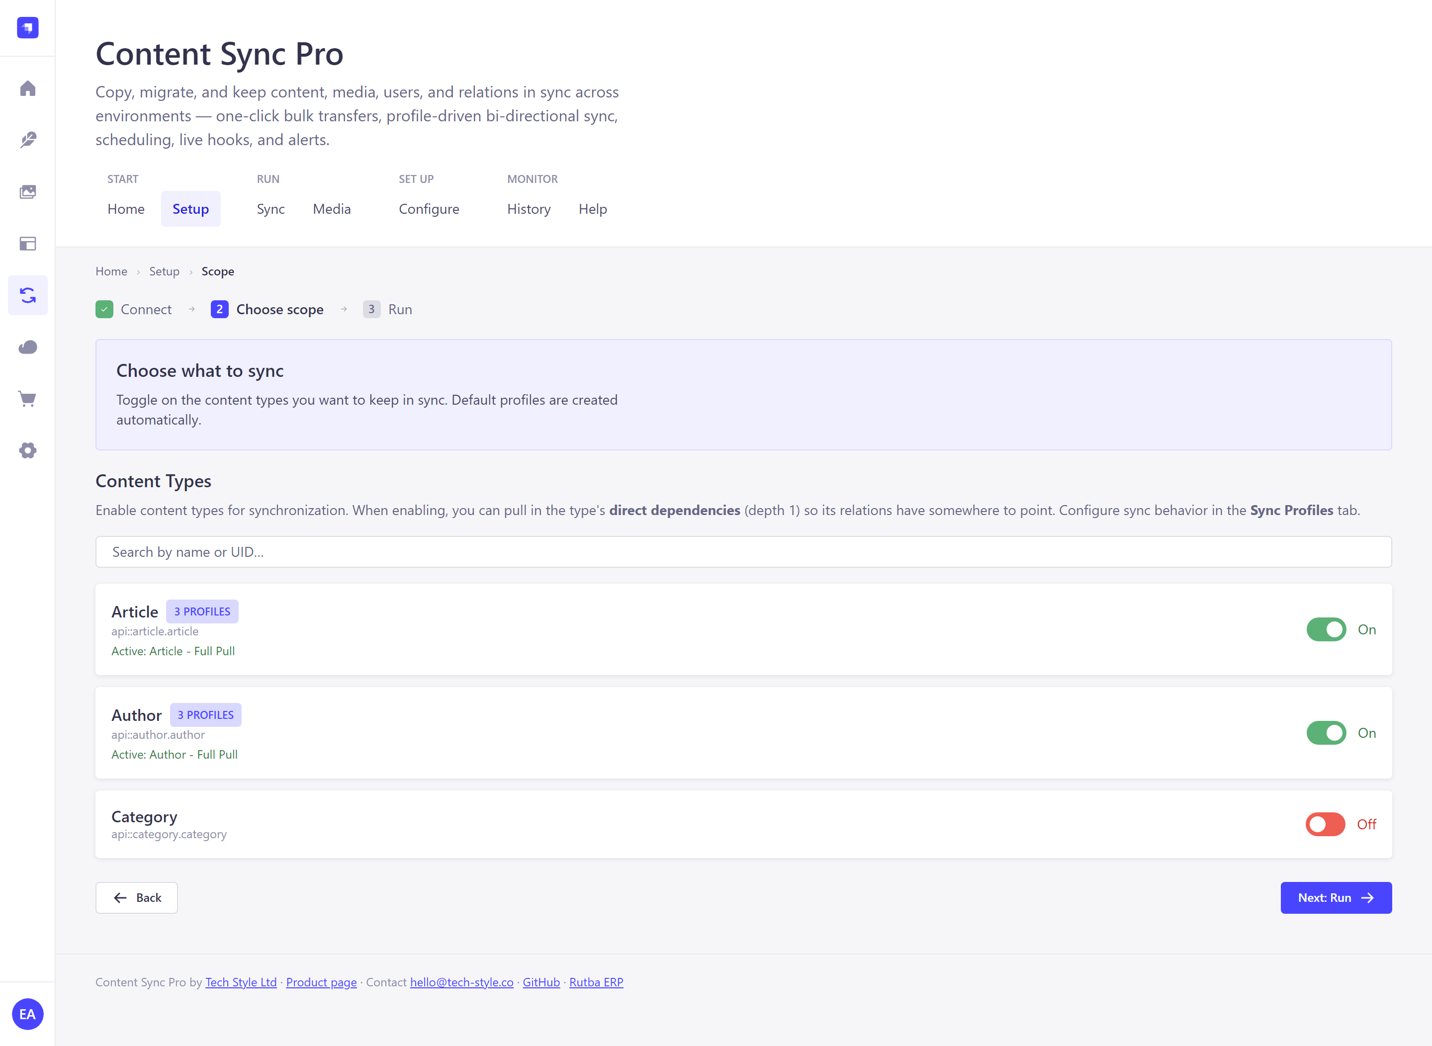
Task: Open the Rutba ERP link
Action: pyautogui.click(x=596, y=982)
